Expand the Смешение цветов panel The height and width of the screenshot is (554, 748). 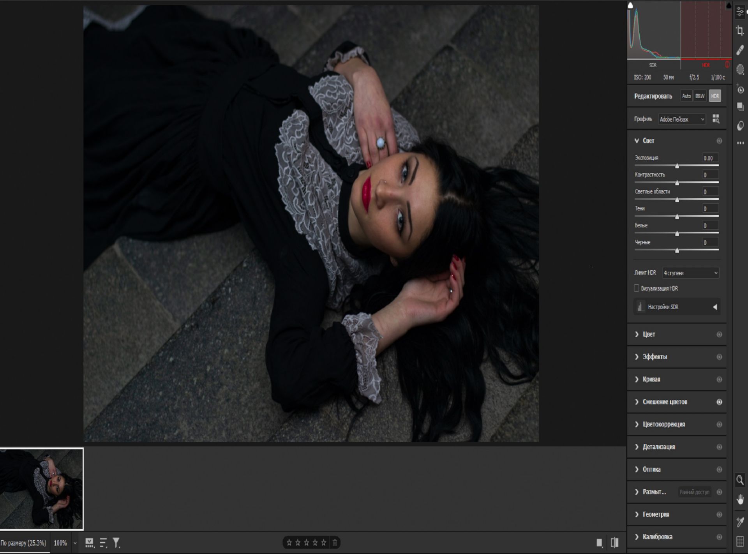(637, 402)
